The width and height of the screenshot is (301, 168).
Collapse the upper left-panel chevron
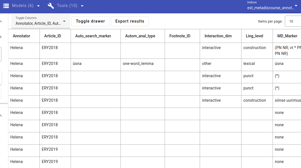[1, 21]
